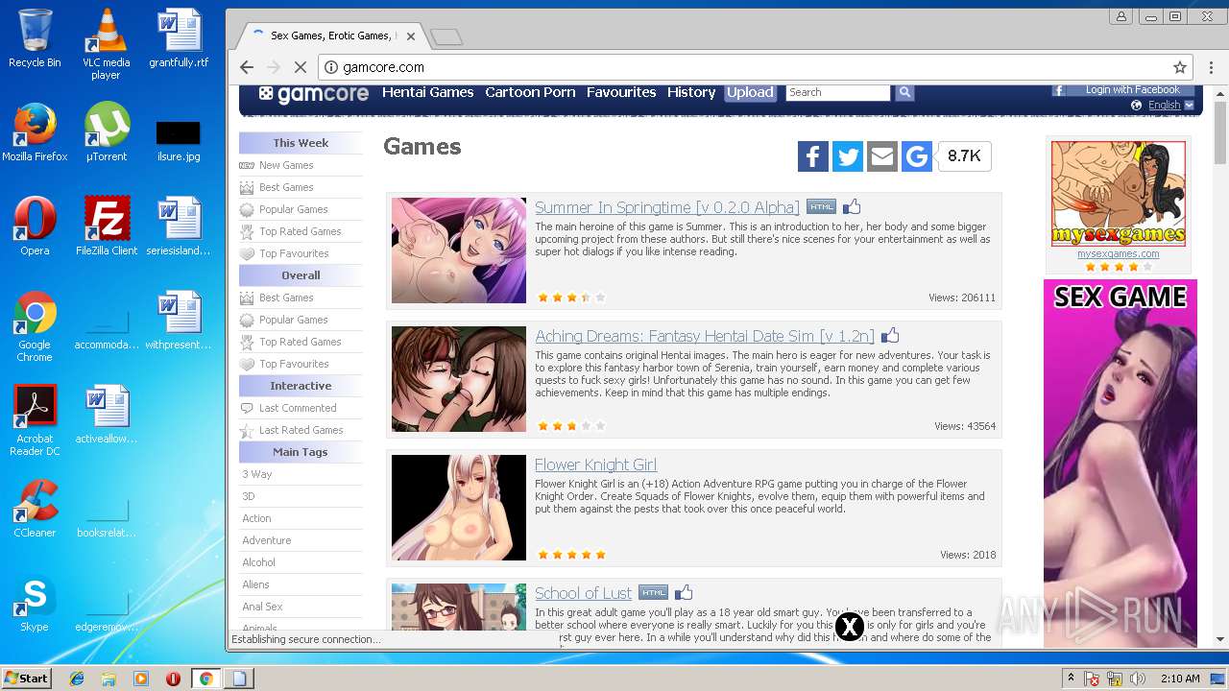This screenshot has height=691, width=1229.
Task: Select the grantfully.rtf desktop file
Action: pos(179,38)
